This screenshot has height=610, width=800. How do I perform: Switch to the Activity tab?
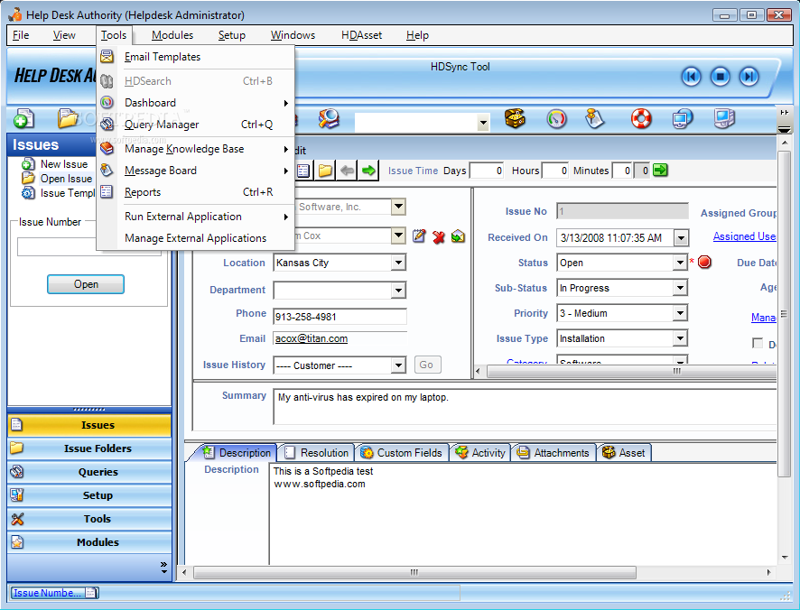click(x=480, y=452)
